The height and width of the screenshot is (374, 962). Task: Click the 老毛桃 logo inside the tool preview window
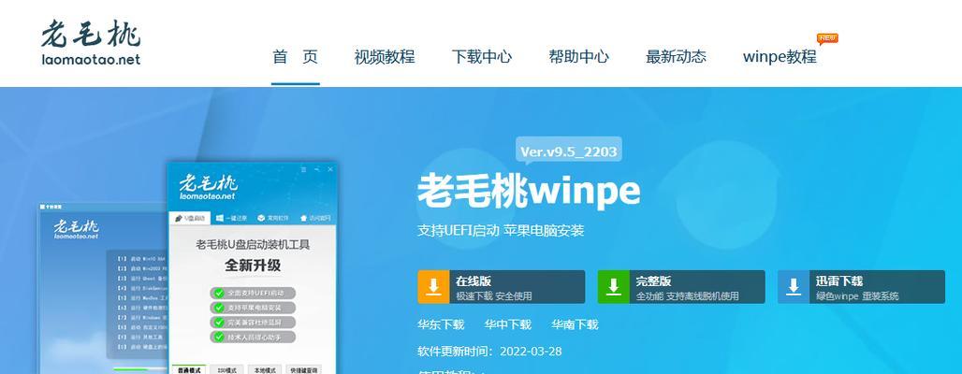208,186
